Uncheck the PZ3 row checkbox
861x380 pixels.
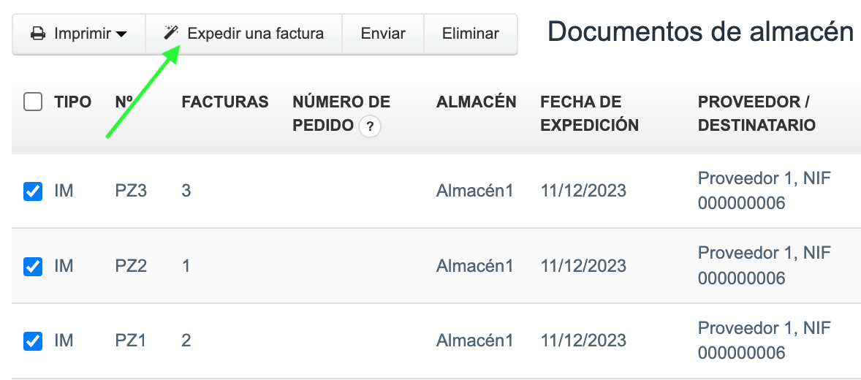click(33, 191)
